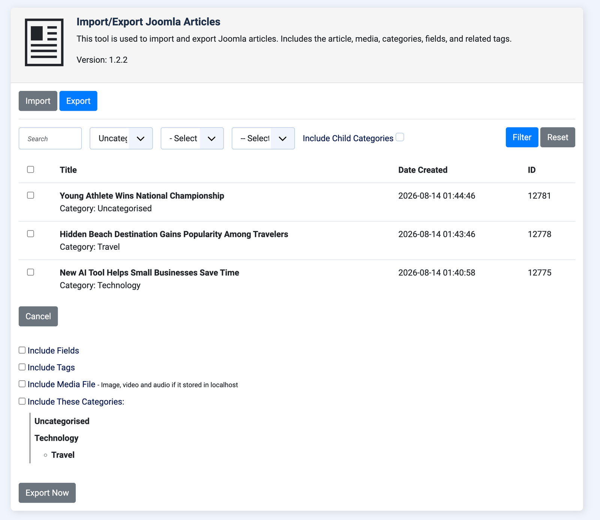
Task: Click the Title column header
Action: click(68, 170)
